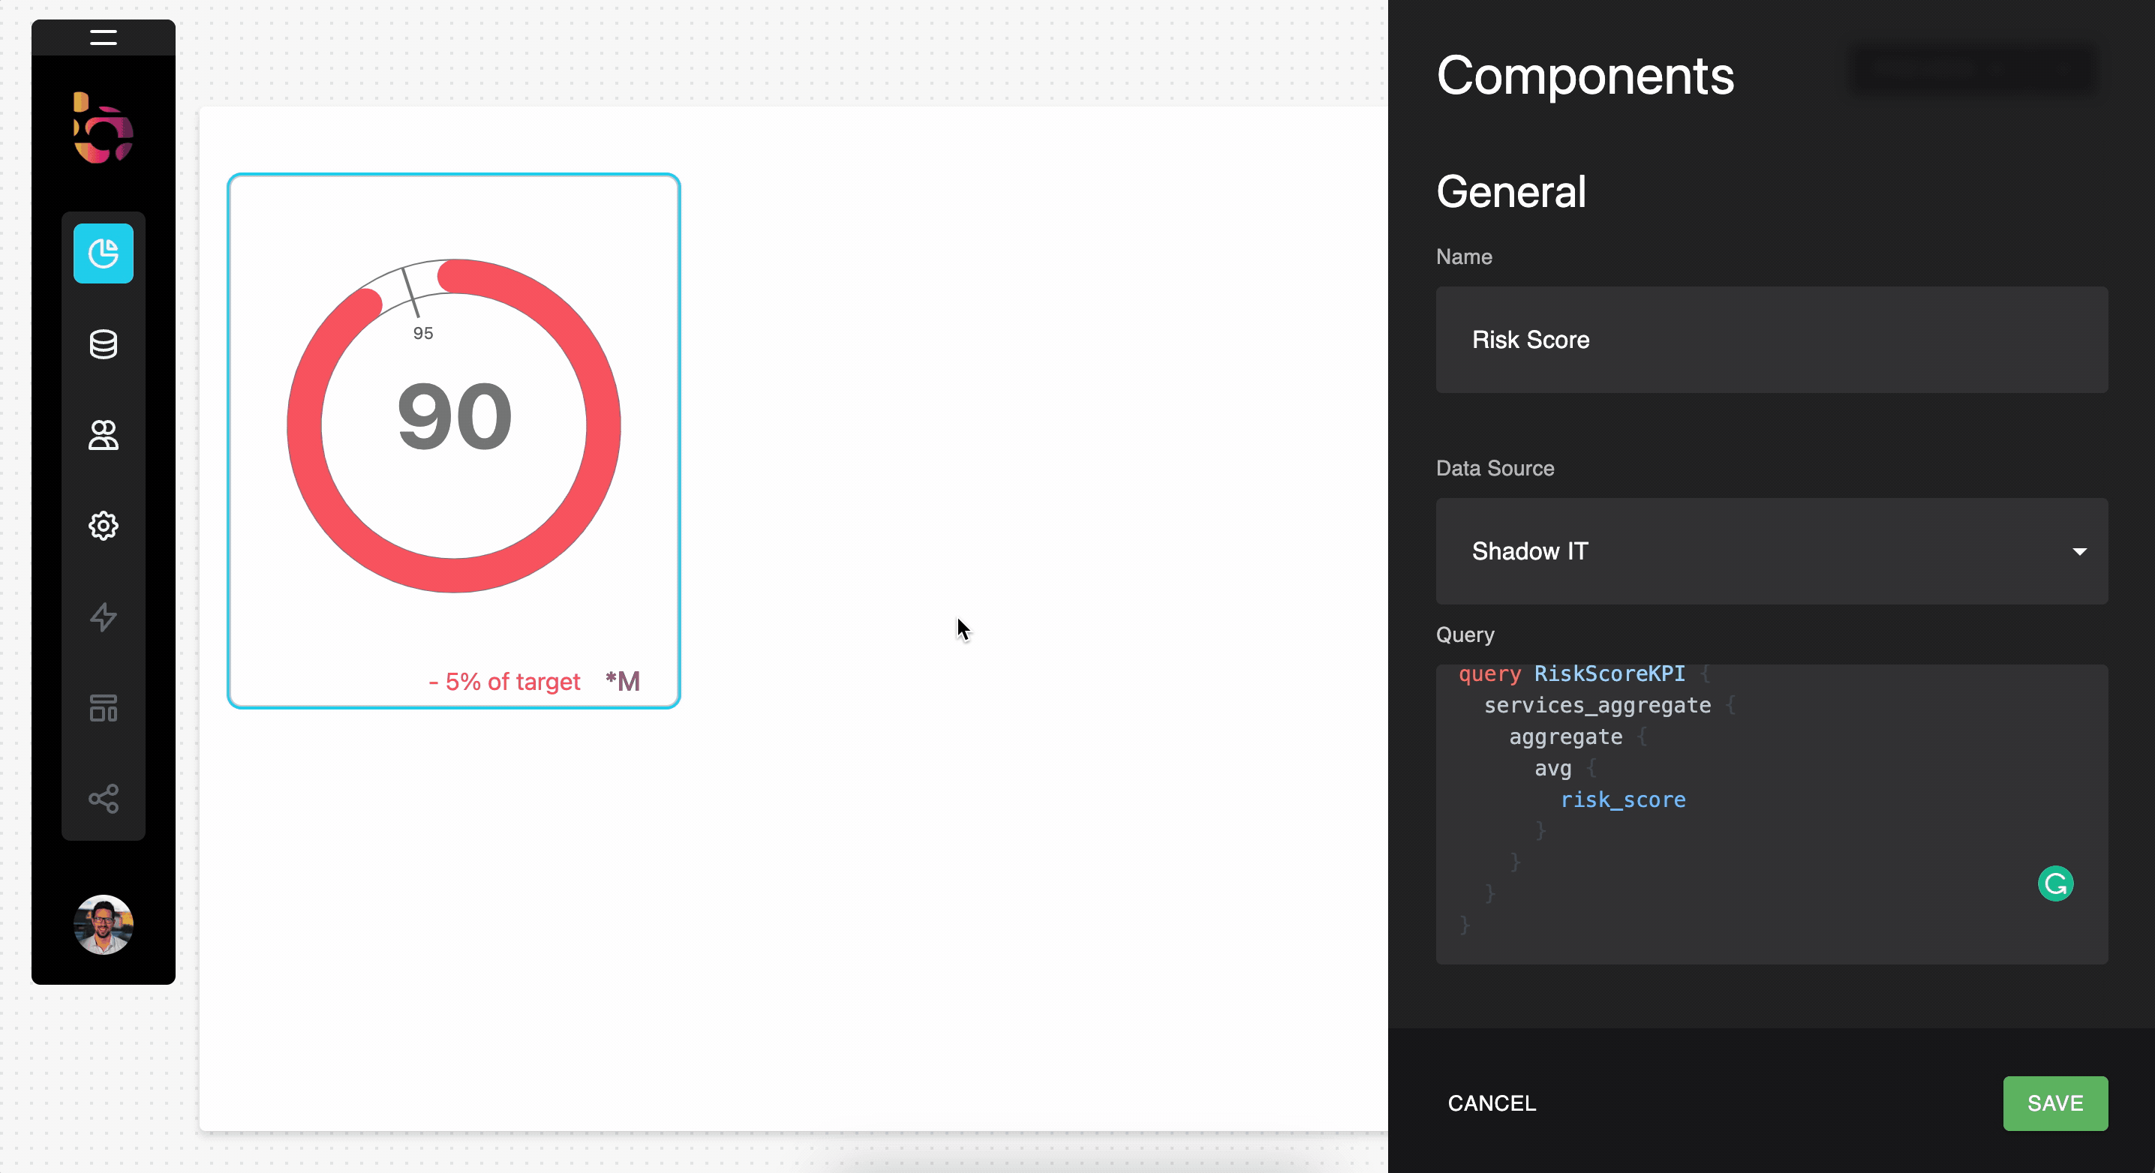Open the database data sources icon

[x=103, y=344]
